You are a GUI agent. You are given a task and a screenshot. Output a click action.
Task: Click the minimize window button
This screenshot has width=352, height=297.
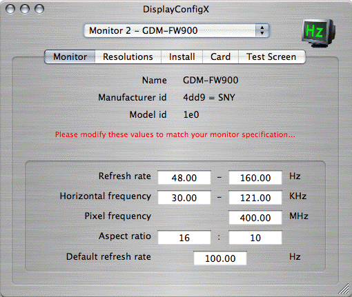25,9
